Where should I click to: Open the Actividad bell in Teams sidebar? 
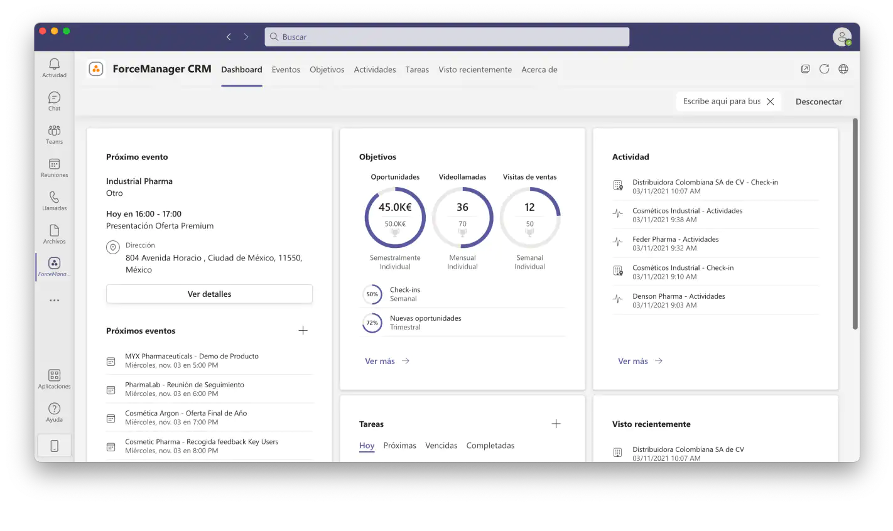(x=55, y=68)
